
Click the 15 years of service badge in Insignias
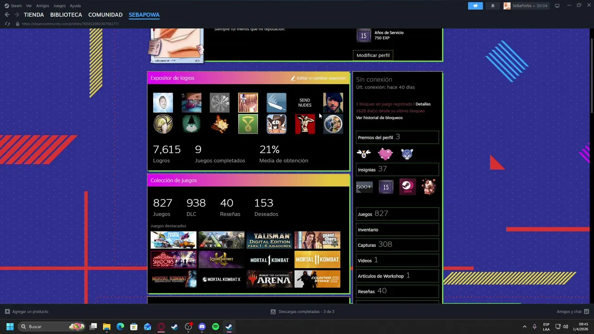[x=386, y=186]
